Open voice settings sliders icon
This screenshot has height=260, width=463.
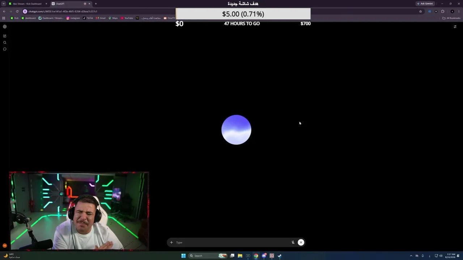(x=455, y=27)
